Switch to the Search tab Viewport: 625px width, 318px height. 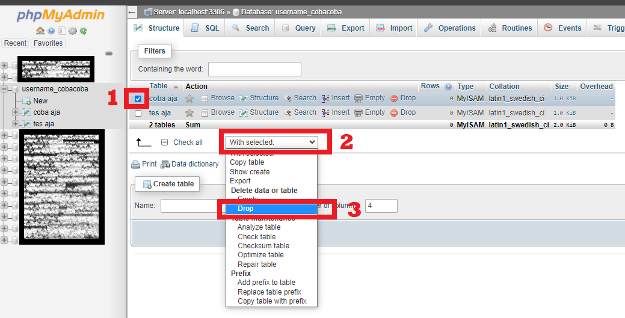tap(250, 28)
